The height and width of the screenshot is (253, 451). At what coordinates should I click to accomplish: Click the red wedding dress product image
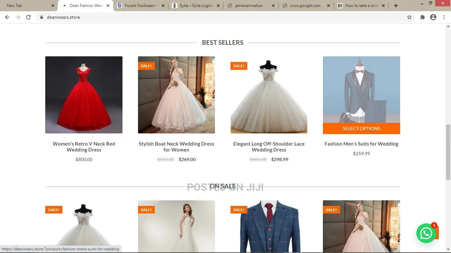pos(84,95)
